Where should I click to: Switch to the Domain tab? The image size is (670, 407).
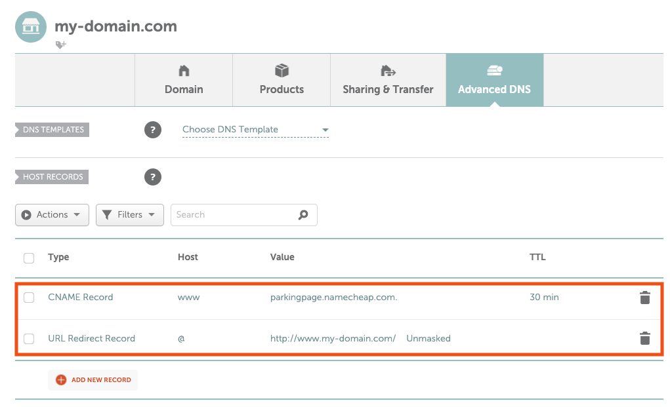pyautogui.click(x=184, y=80)
